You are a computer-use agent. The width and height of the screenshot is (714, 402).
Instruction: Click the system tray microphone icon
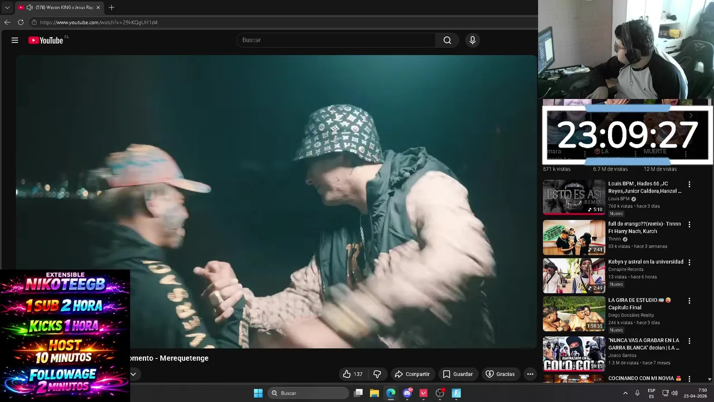pos(638,393)
